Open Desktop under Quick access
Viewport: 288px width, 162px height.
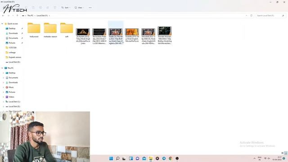click(12, 28)
